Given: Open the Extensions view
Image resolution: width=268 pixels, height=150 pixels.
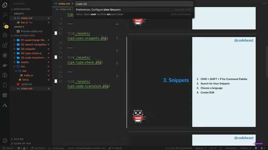Looking at the screenshot, I should (5, 45).
